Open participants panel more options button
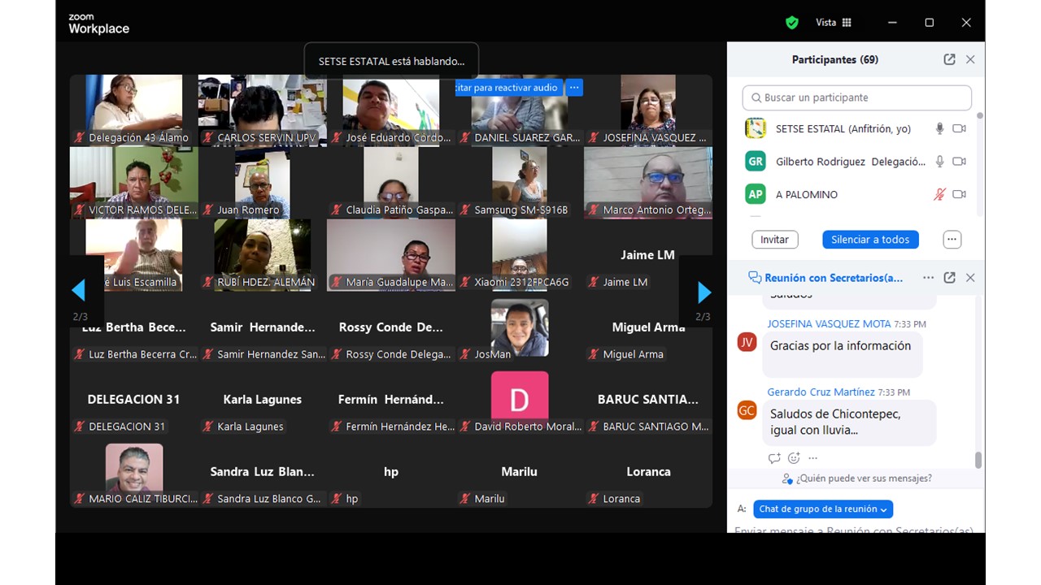 pyautogui.click(x=952, y=240)
